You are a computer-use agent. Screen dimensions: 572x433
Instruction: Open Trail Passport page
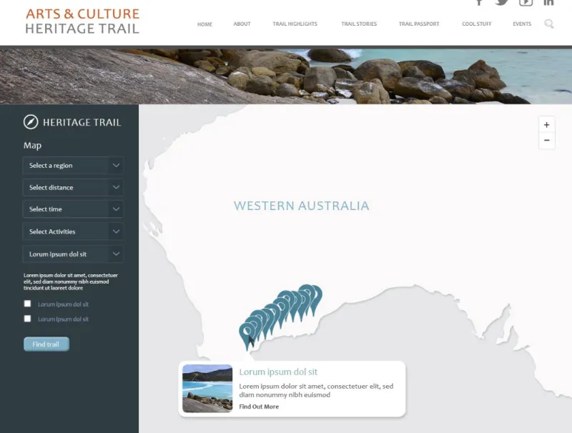click(419, 24)
